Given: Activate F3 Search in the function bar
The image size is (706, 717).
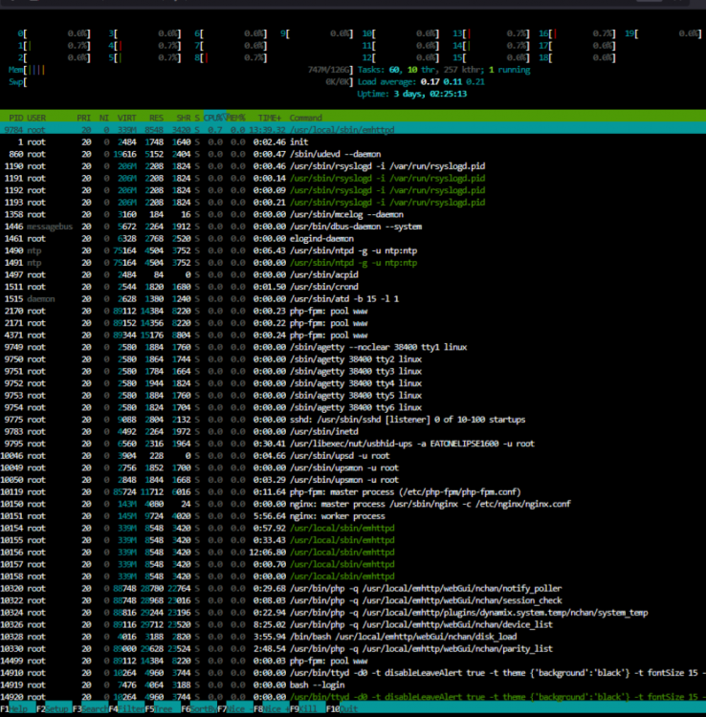Looking at the screenshot, I should pyautogui.click(x=90, y=708).
